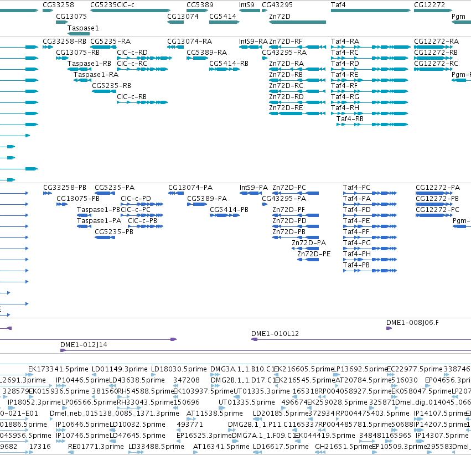Click the LD18030.5prime EST label
Screen dimensions: 471x455
[179, 369]
